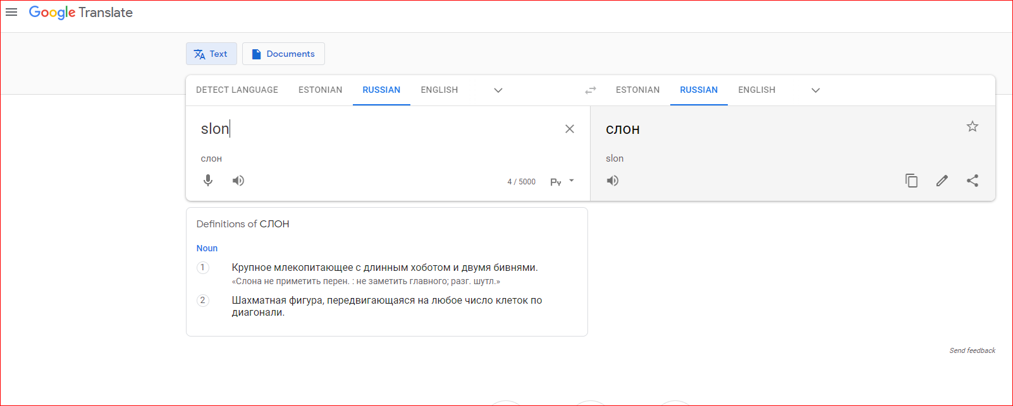
Task: Expand the source language list chevron
Action: [498, 90]
